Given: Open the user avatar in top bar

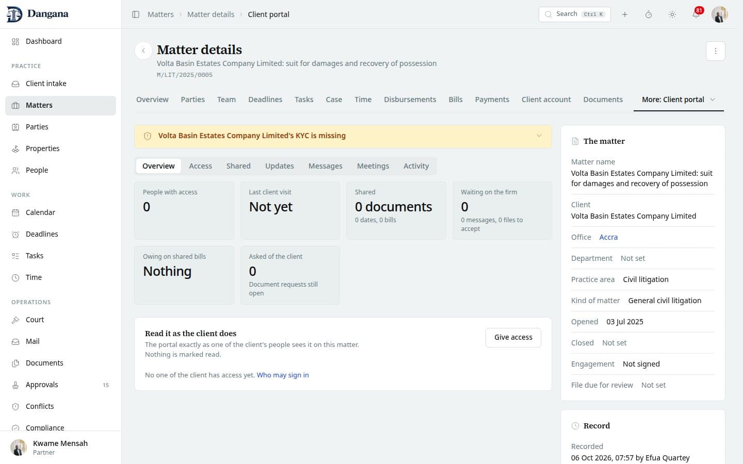Looking at the screenshot, I should click(719, 14).
